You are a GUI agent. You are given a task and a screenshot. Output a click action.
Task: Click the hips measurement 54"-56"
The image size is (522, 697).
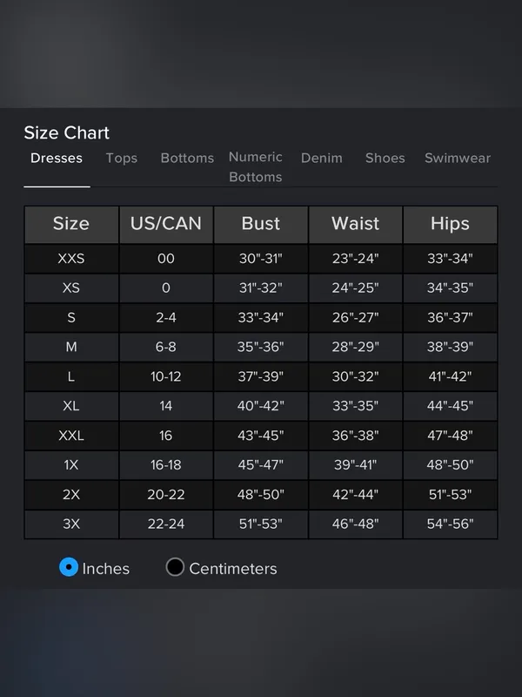pyautogui.click(x=450, y=524)
